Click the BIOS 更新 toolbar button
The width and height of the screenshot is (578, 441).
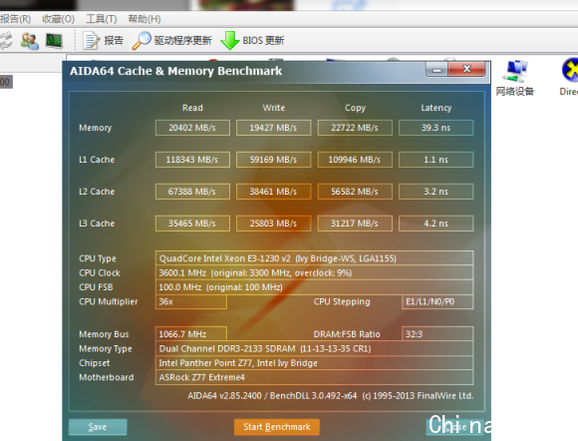point(252,41)
